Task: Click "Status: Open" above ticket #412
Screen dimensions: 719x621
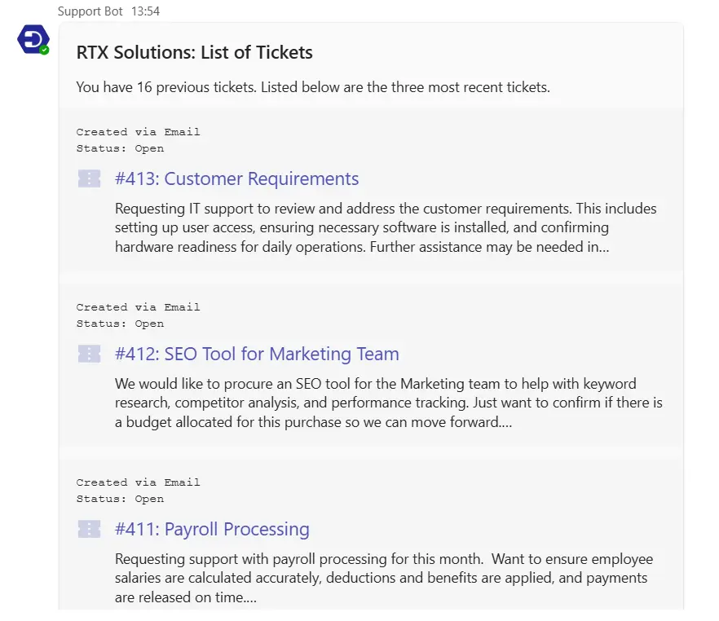Action: tap(120, 324)
